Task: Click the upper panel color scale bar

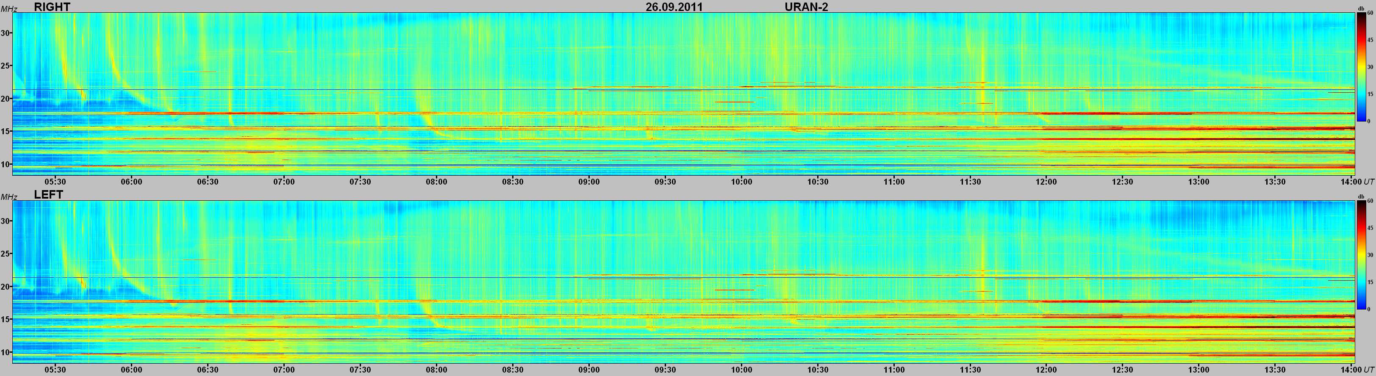Action: (x=1362, y=67)
